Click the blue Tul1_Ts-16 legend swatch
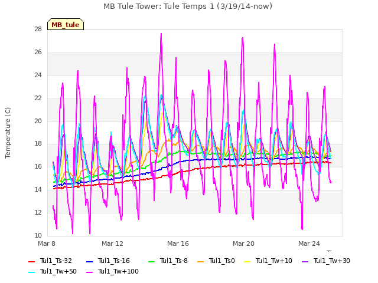 click(89, 261)
